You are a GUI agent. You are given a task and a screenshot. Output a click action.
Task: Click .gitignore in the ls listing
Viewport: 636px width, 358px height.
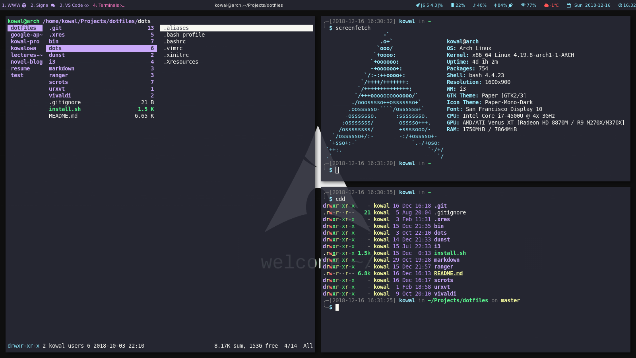pos(450,212)
